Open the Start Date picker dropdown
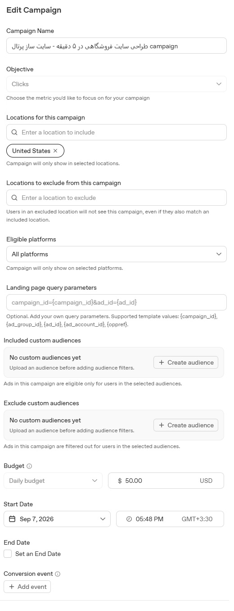 (x=57, y=519)
